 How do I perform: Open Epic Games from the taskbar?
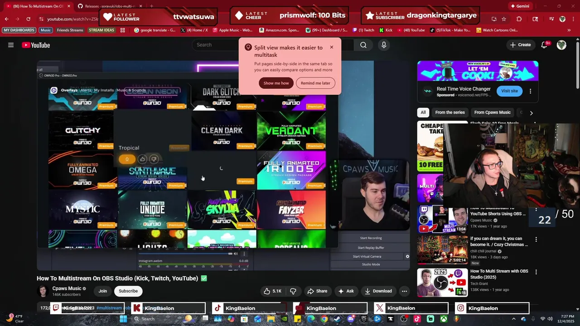pos(364,319)
